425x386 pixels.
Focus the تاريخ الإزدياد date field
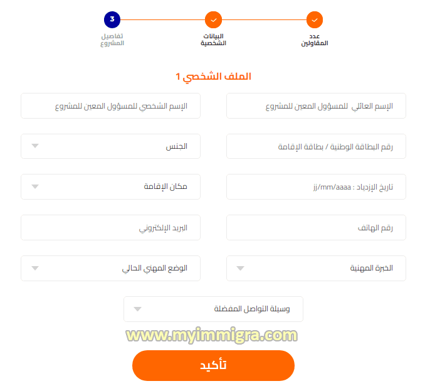(316, 186)
